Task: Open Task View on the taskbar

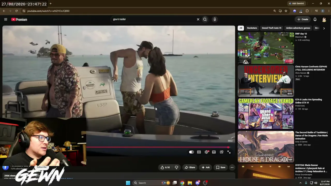Action: [x=175, y=183]
